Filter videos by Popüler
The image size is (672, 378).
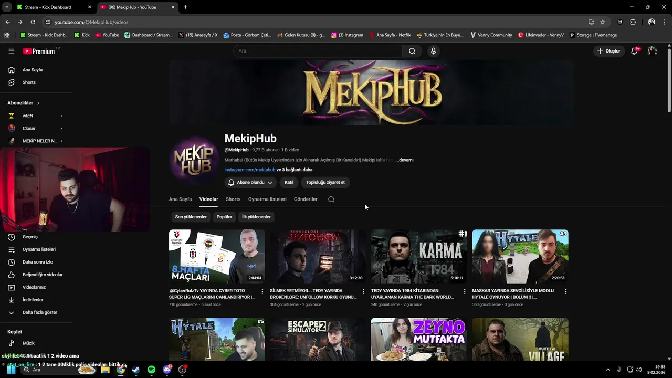[224, 217]
